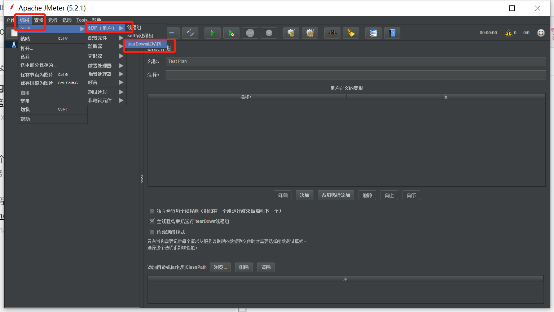Expand 非测试元件 submenu
Image resolution: width=554 pixels, height=312 pixels.
click(106, 100)
